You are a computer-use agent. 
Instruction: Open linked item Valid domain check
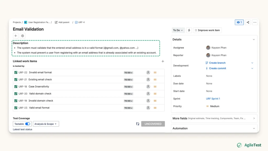(40, 94)
